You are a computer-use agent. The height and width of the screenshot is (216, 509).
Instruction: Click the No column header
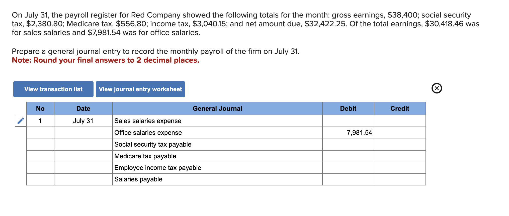coord(40,108)
